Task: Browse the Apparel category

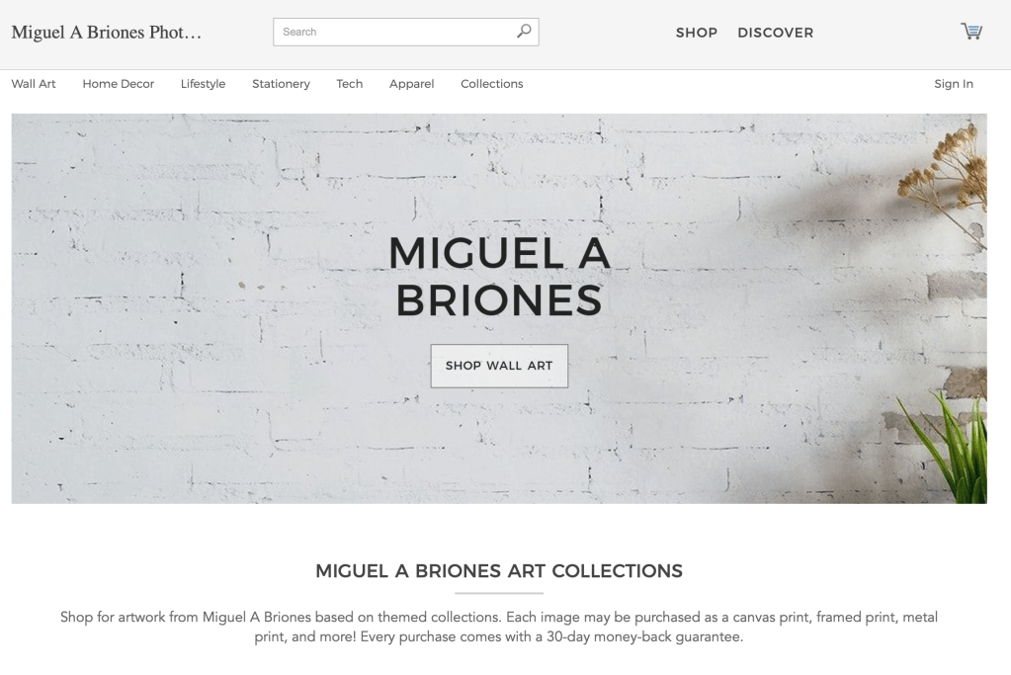Action: coord(411,84)
